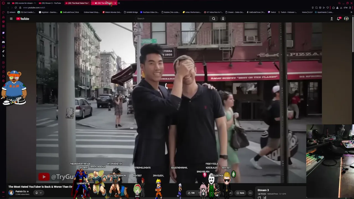Open the SAMMI Bridge bookmark
This screenshot has width=354, height=199.
click(x=131, y=12)
